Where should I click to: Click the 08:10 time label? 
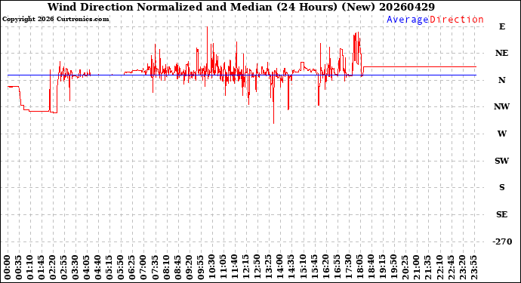pyautogui.click(x=166, y=268)
